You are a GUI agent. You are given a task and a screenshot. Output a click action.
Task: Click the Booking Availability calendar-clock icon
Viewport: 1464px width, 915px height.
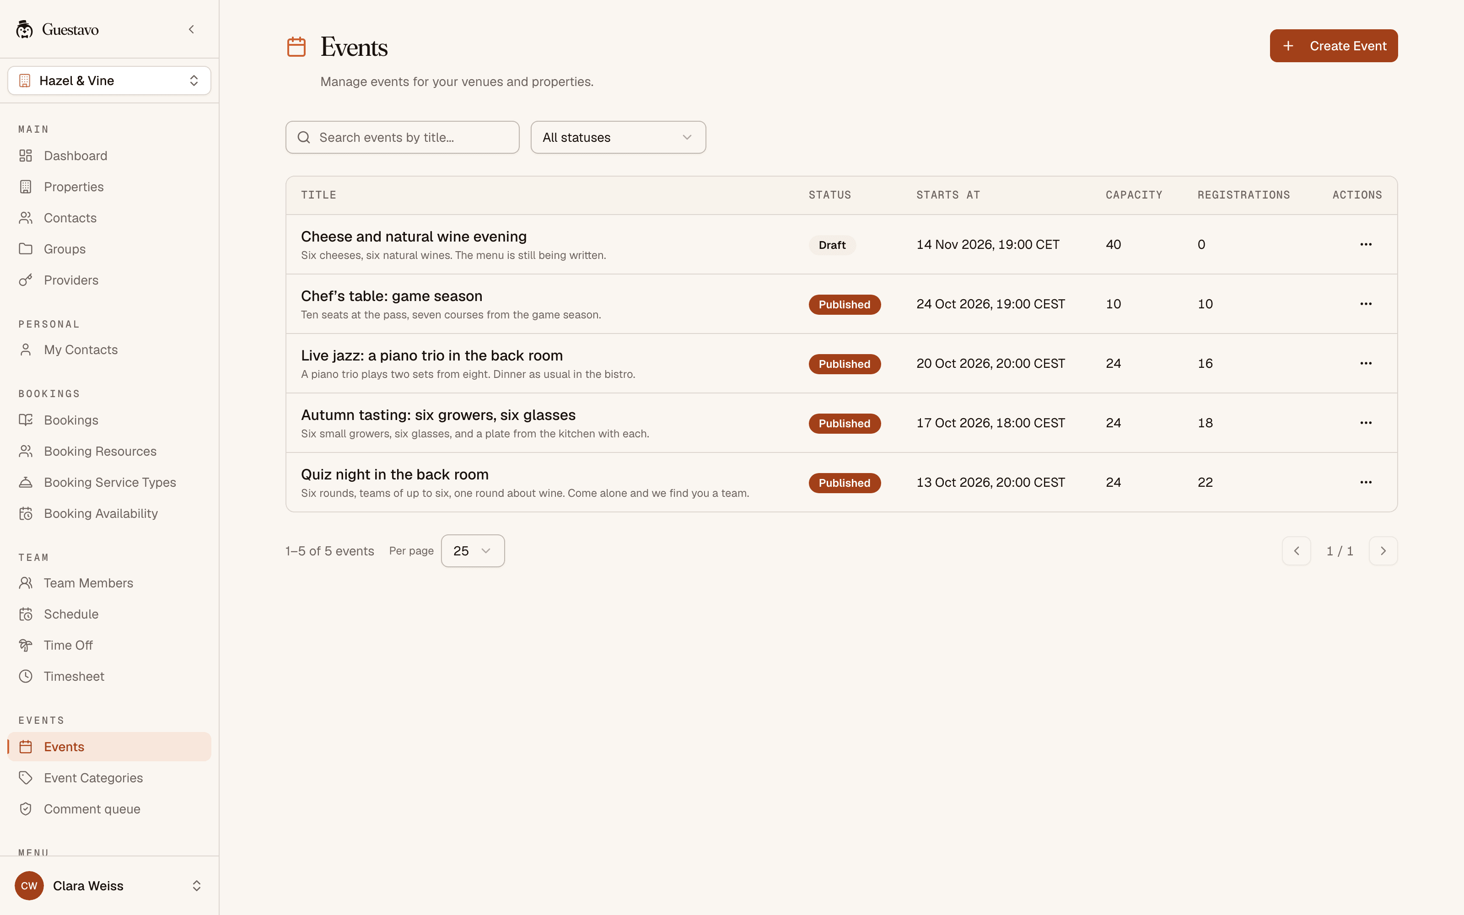point(26,513)
